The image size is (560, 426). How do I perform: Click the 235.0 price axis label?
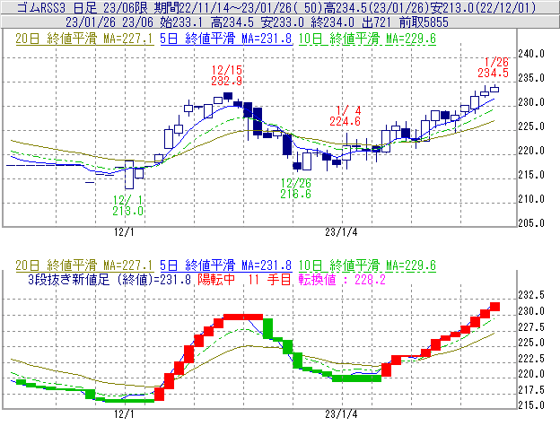(x=531, y=78)
